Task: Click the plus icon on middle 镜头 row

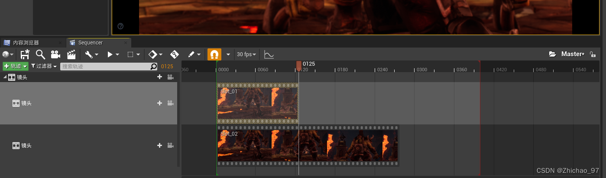Action: tap(159, 103)
